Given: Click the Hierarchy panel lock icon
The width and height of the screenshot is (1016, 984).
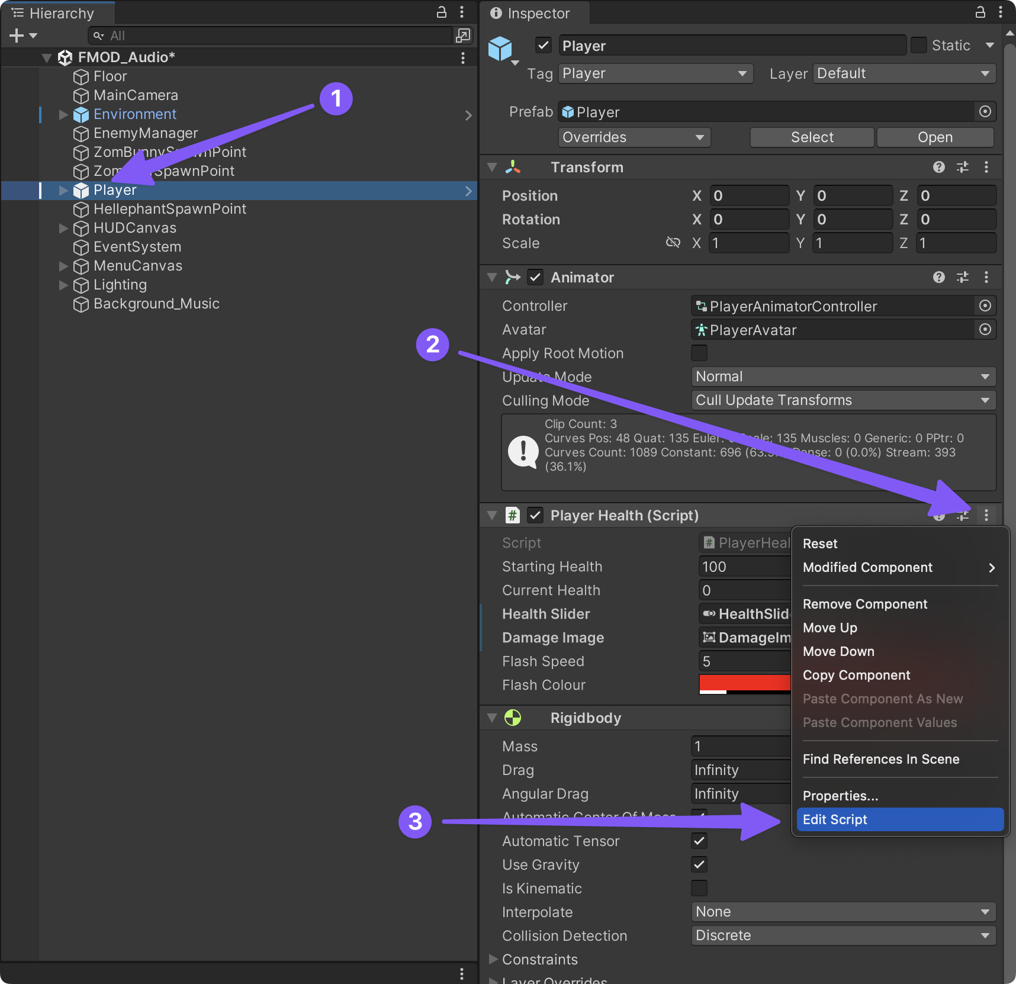Looking at the screenshot, I should pyautogui.click(x=441, y=12).
